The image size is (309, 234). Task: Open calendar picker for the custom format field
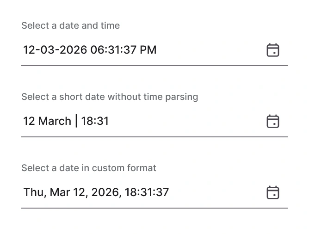coord(273,192)
